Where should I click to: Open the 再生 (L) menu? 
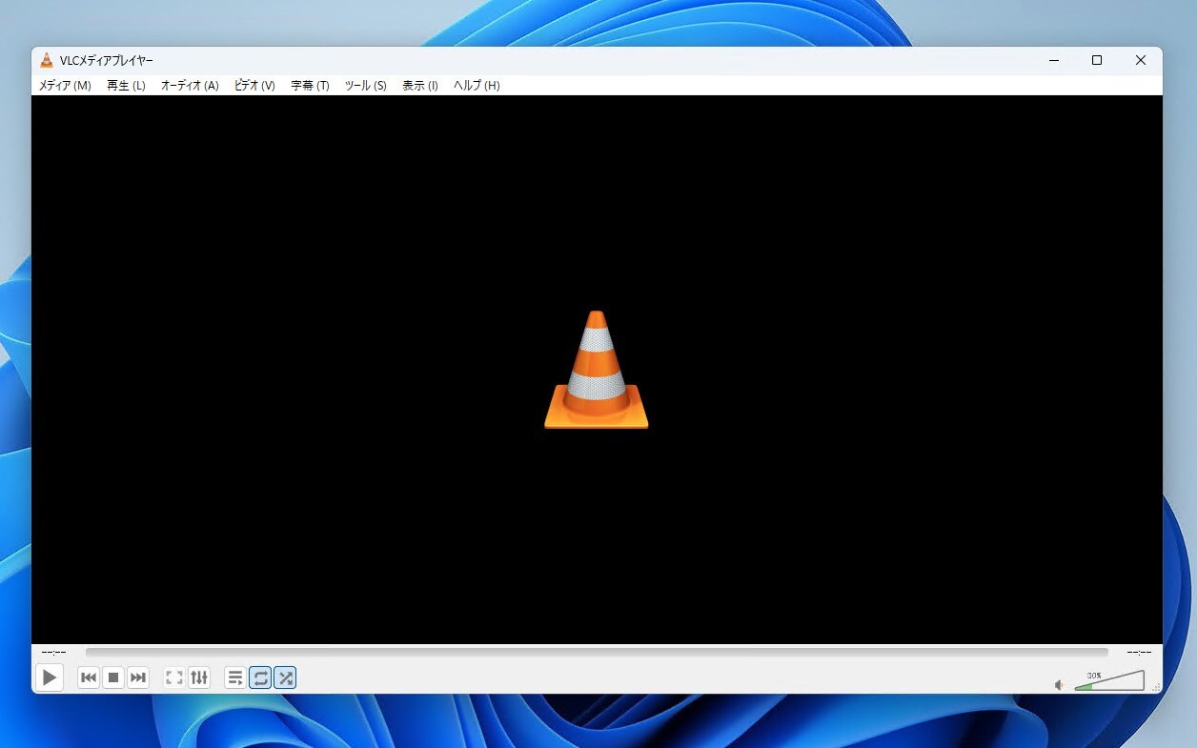click(x=126, y=86)
